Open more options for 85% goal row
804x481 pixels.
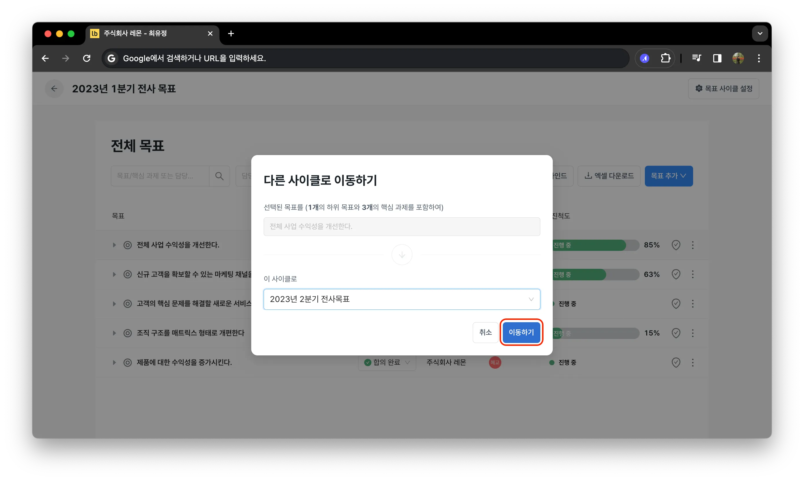[693, 245]
